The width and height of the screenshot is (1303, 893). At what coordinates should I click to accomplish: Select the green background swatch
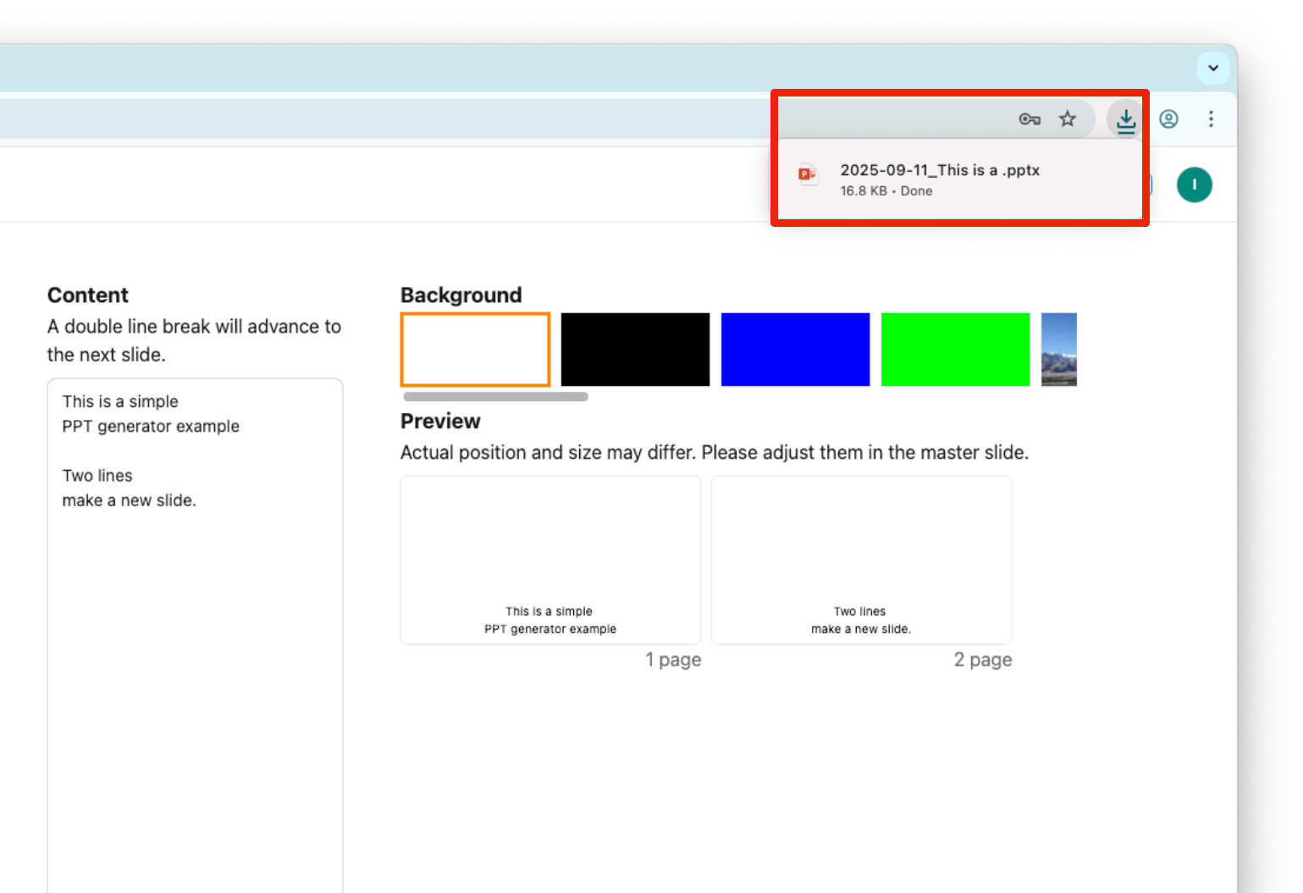[955, 350]
